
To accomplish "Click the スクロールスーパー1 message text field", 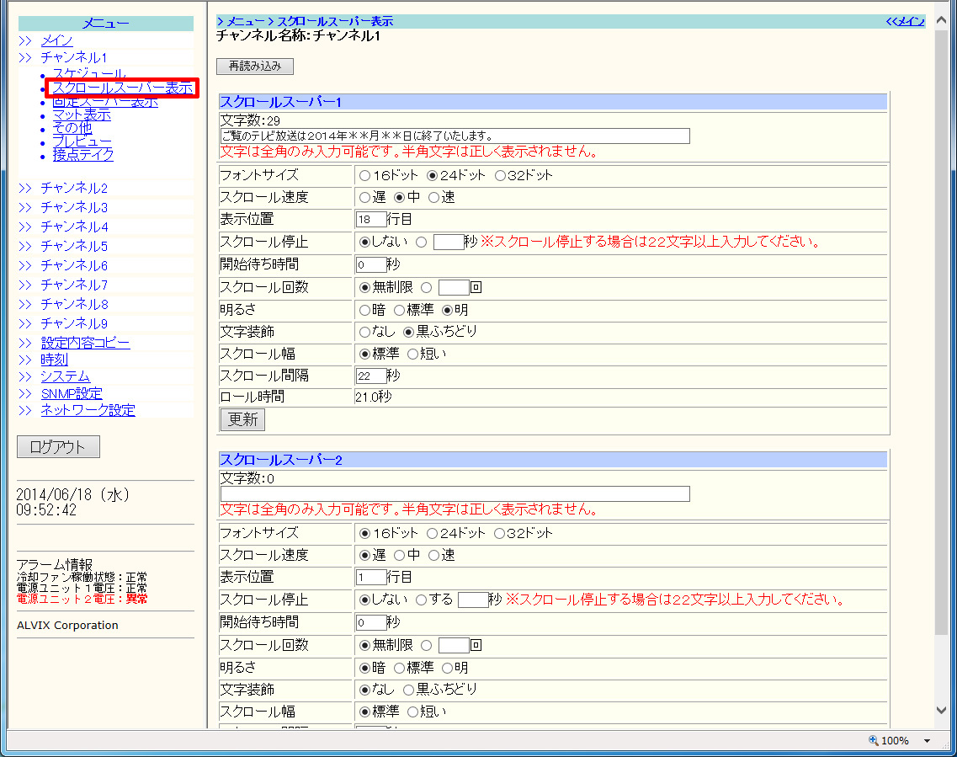I will click(x=455, y=136).
